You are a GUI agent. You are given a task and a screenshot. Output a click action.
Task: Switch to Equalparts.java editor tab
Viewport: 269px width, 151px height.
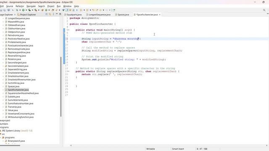tap(73, 15)
